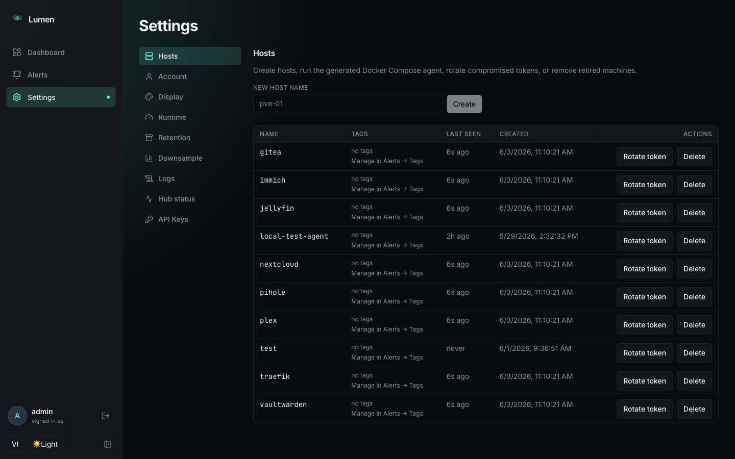
Task: Open the Display settings tab
Action: click(x=190, y=97)
